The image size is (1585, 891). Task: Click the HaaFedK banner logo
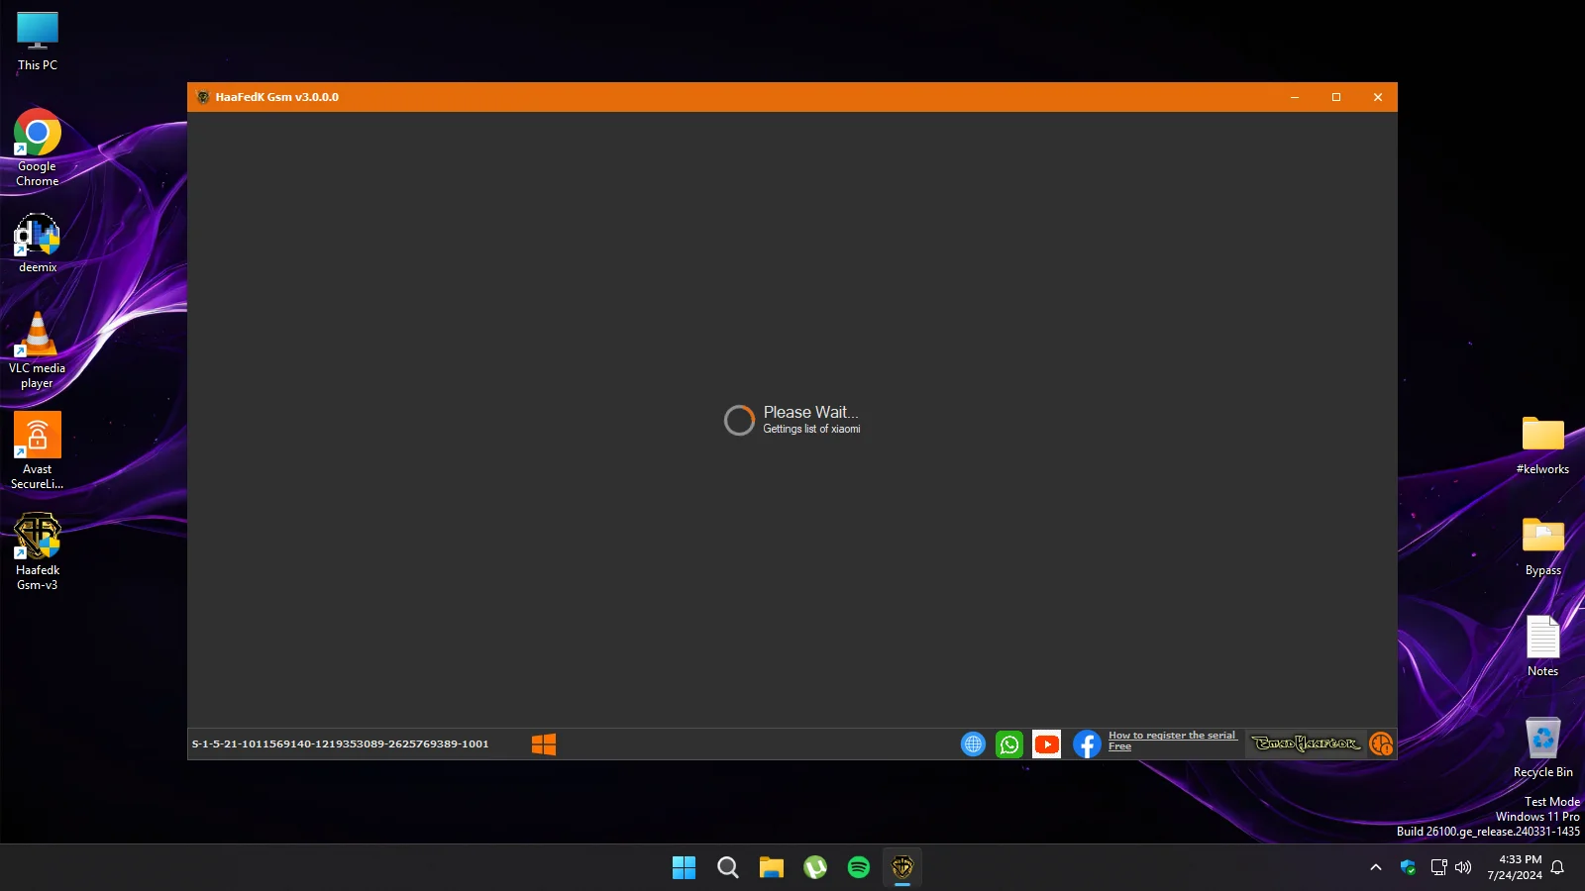pyautogui.click(x=1306, y=743)
